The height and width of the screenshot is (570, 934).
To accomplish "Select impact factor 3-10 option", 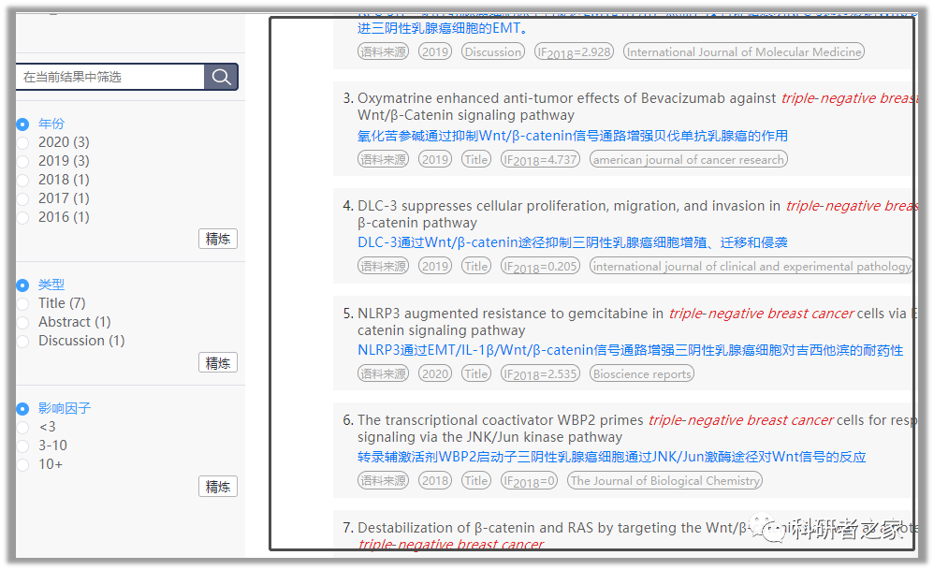I will coord(22,446).
